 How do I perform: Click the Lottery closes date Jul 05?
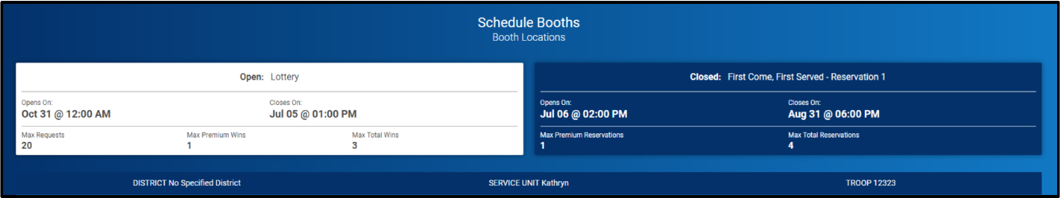click(x=313, y=114)
